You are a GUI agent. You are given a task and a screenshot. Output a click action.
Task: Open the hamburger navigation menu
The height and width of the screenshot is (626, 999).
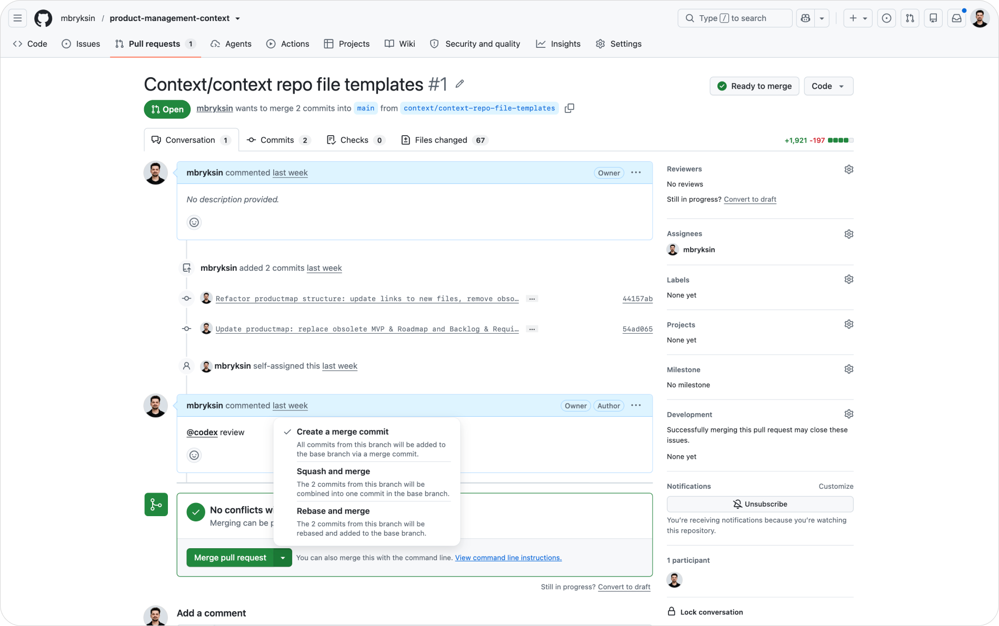(17, 18)
